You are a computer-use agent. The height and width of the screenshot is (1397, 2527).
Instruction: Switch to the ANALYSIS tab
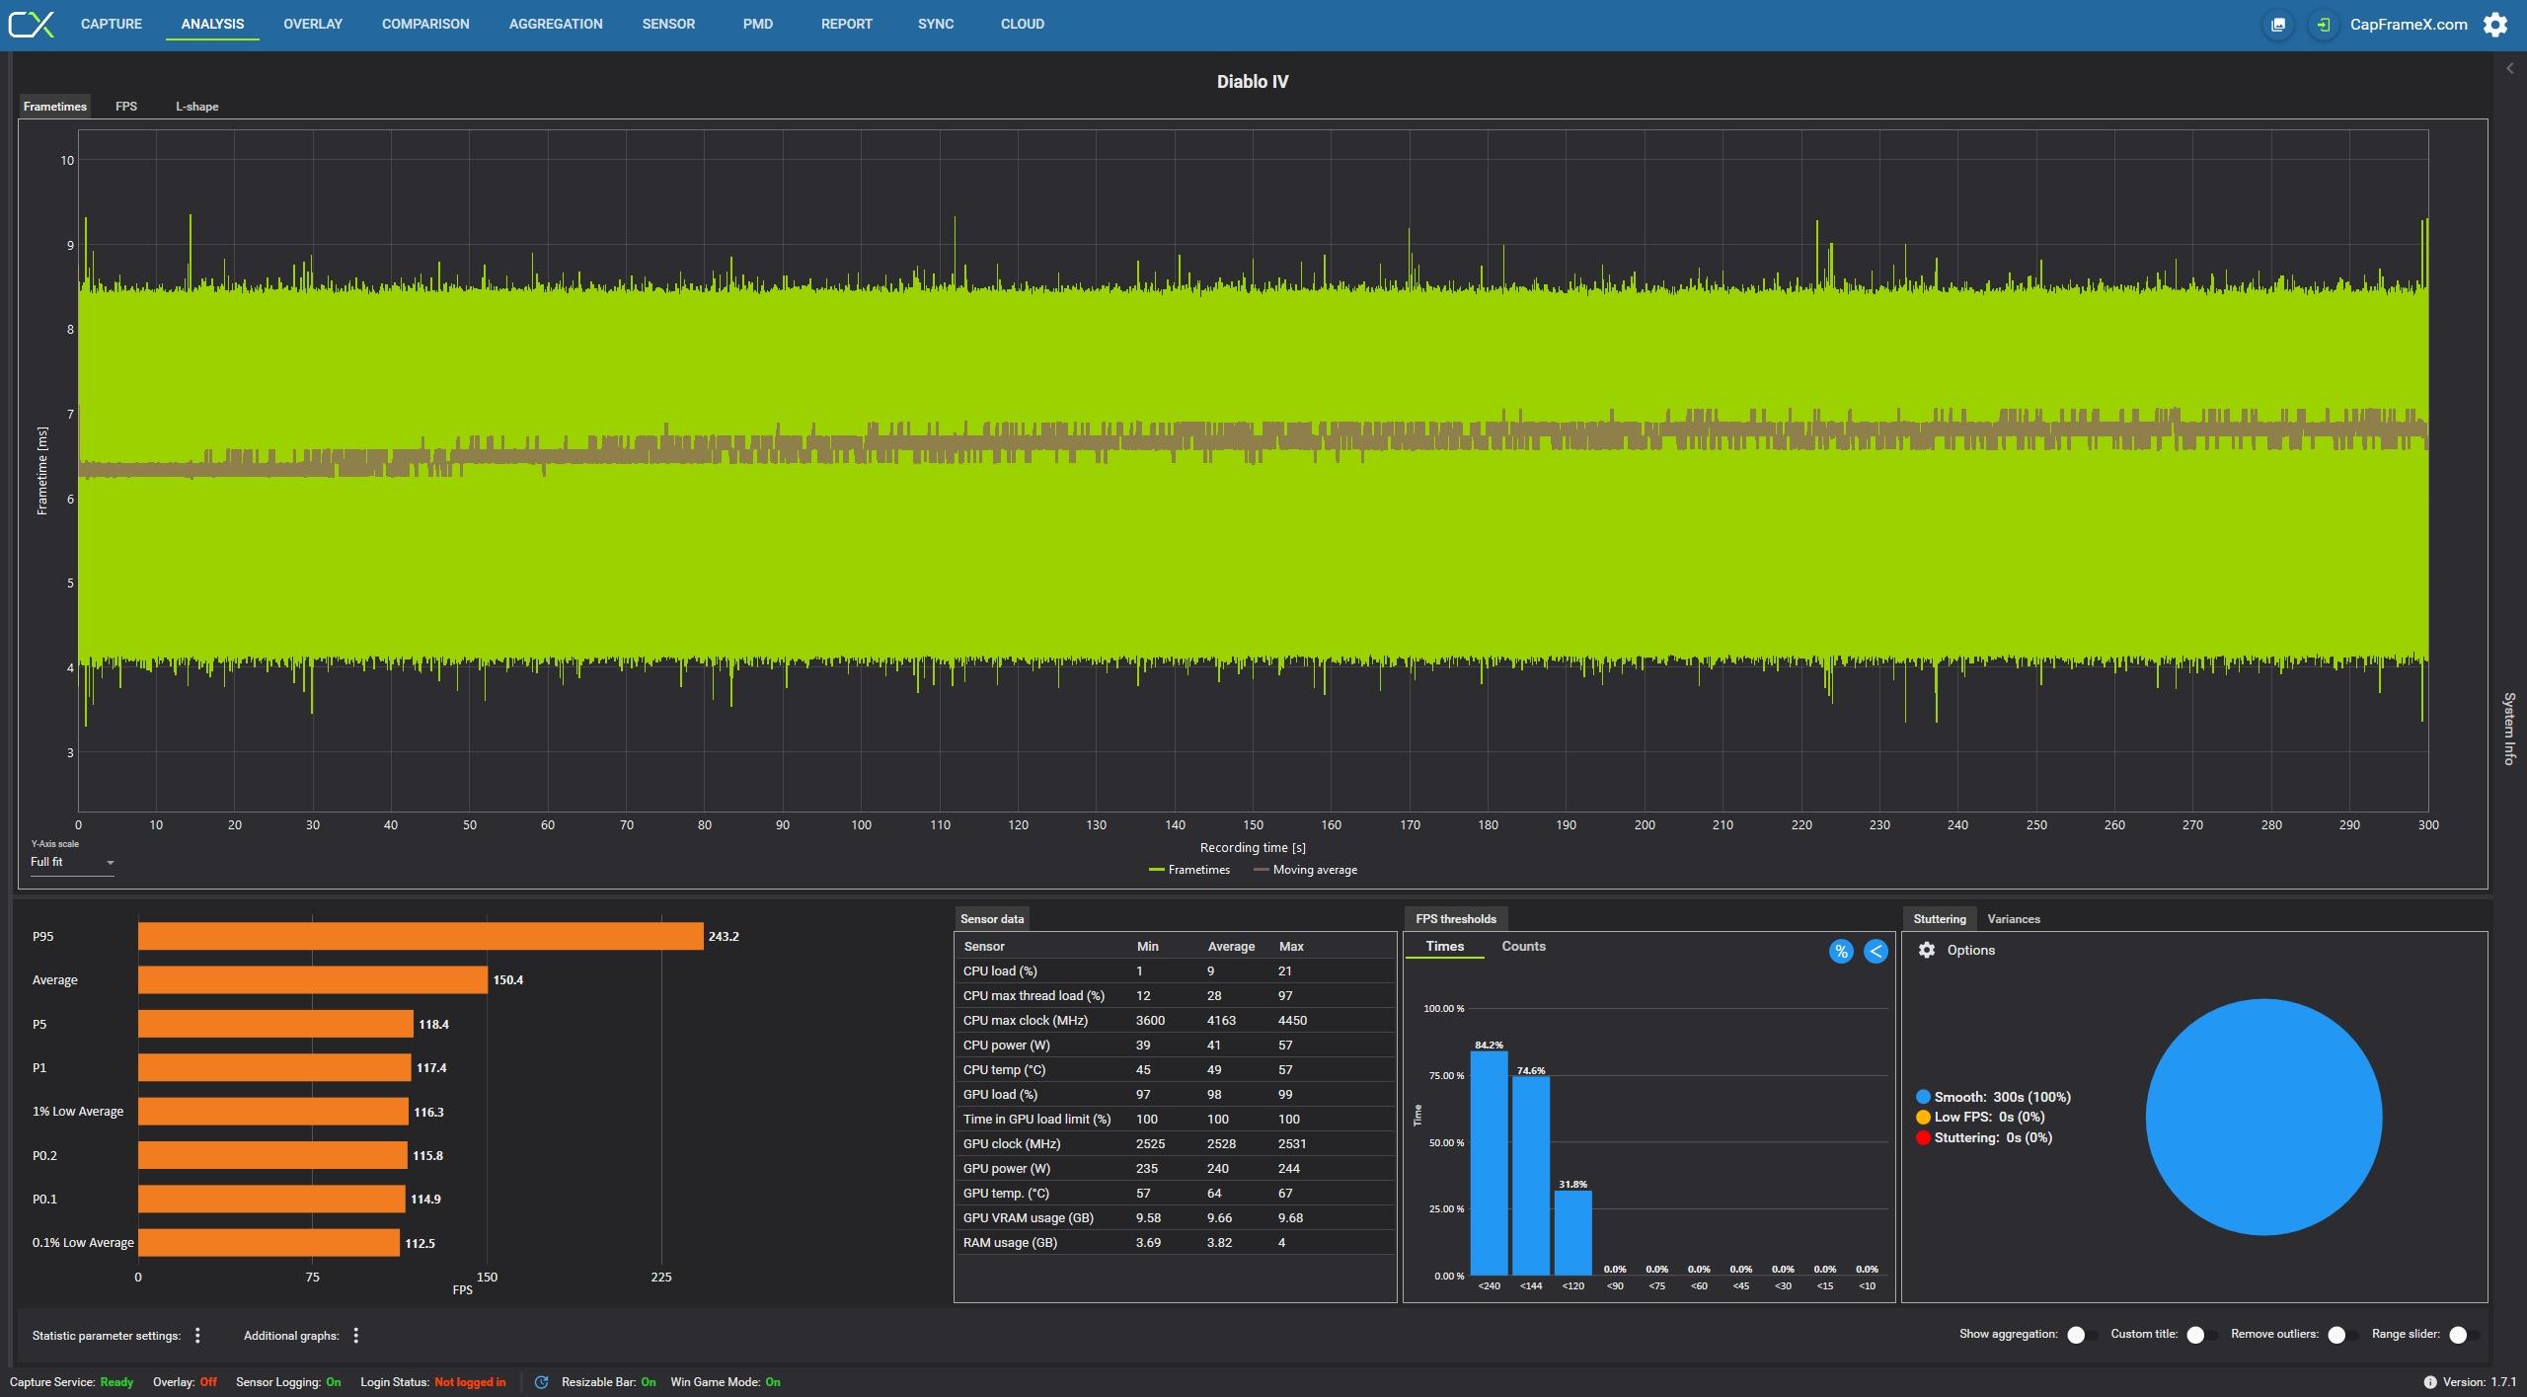pyautogui.click(x=212, y=24)
